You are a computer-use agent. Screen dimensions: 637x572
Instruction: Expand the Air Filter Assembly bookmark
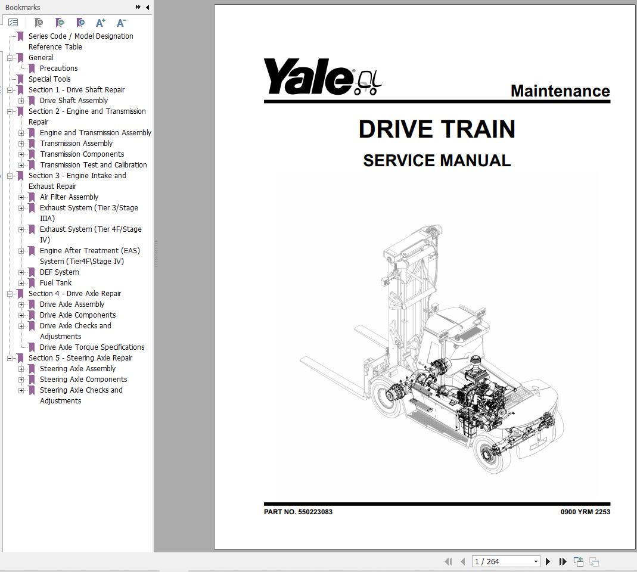click(21, 197)
